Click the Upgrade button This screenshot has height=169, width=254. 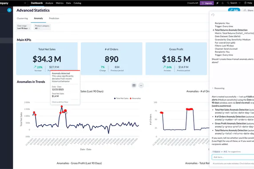(x=207, y=3)
